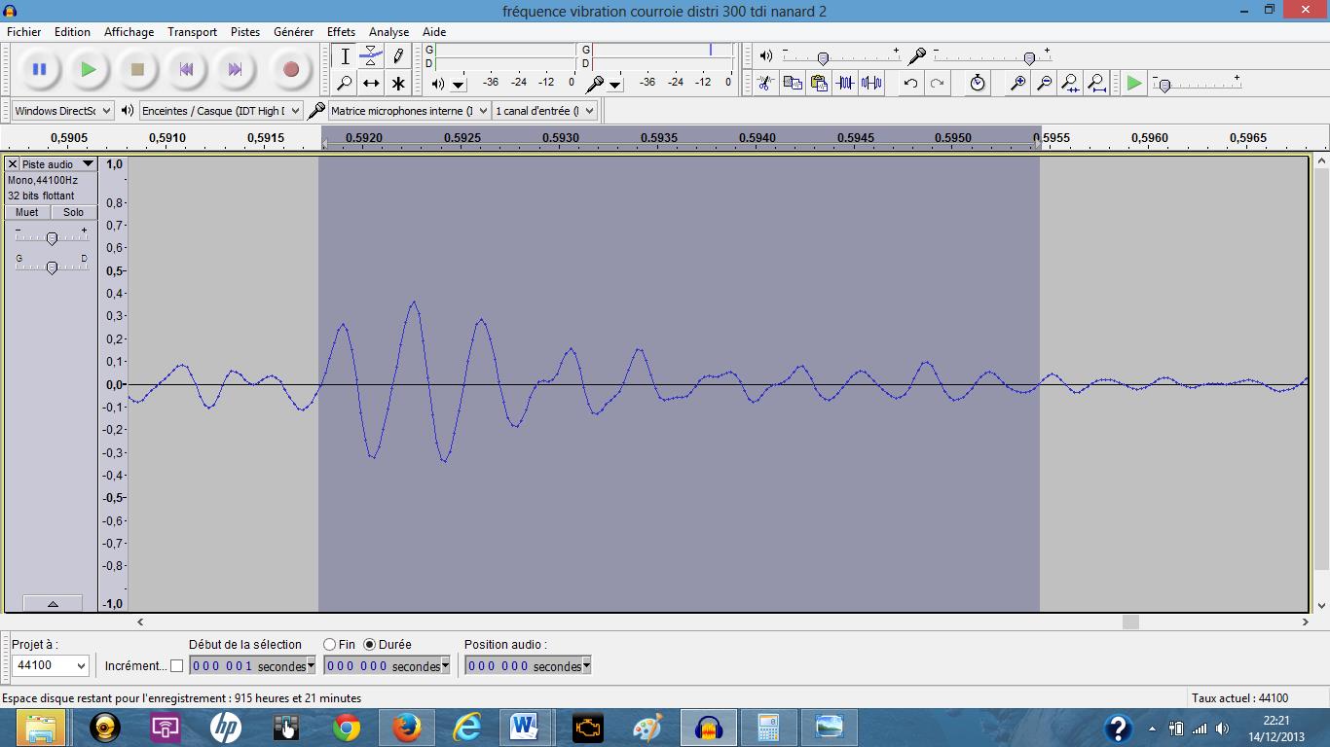Click the track gain slider
Viewport: 1330px width, 747px height.
pos(52,237)
